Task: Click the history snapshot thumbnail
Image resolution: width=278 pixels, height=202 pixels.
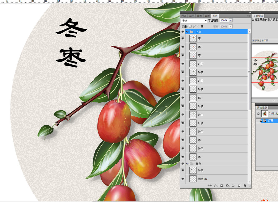Action: point(264,113)
